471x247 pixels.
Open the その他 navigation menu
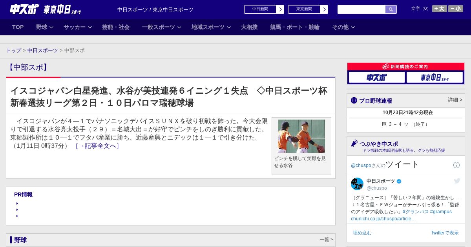click(x=340, y=27)
